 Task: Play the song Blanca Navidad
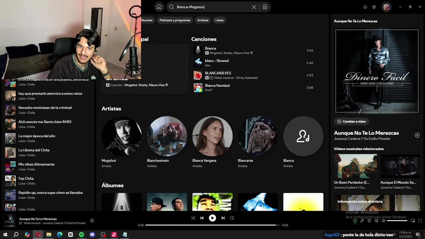pyautogui.click(x=254, y=88)
